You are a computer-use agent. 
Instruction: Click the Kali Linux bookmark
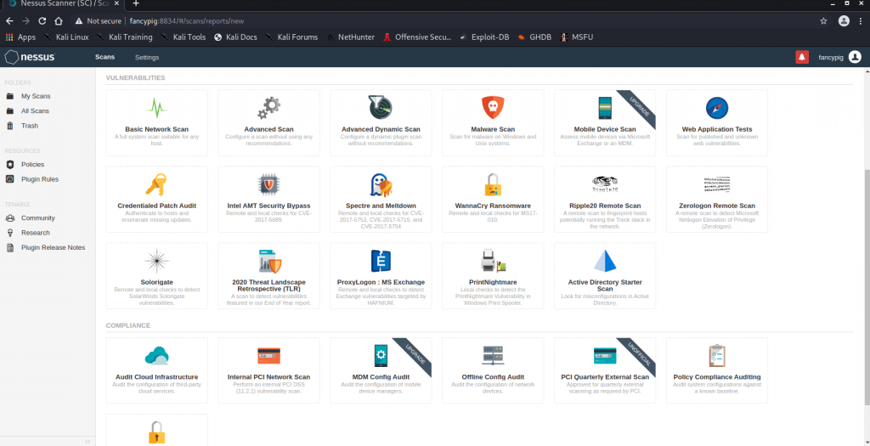[66, 37]
